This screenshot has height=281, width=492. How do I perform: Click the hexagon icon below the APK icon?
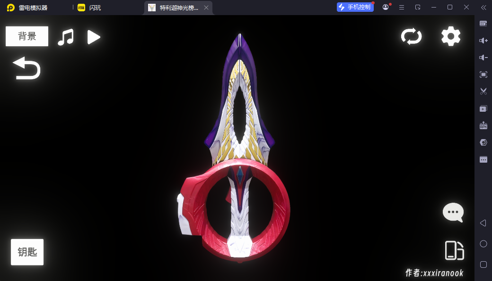[483, 142]
